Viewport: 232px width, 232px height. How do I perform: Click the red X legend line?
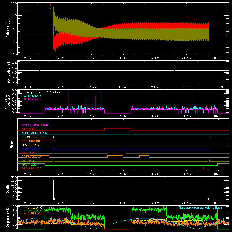pyautogui.click(x=35, y=6)
